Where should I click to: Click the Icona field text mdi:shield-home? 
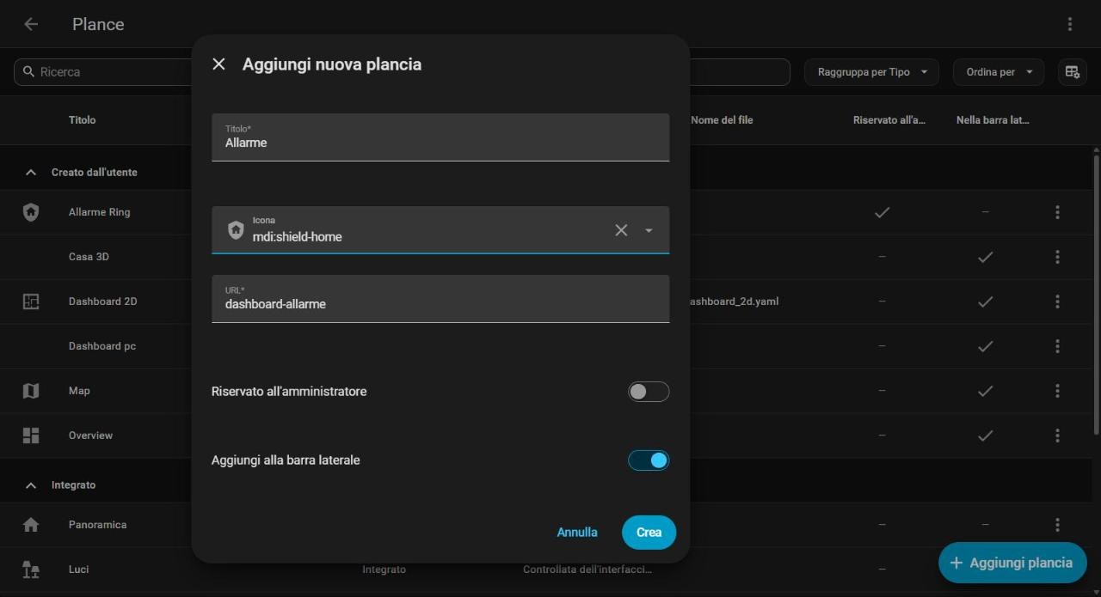(297, 237)
